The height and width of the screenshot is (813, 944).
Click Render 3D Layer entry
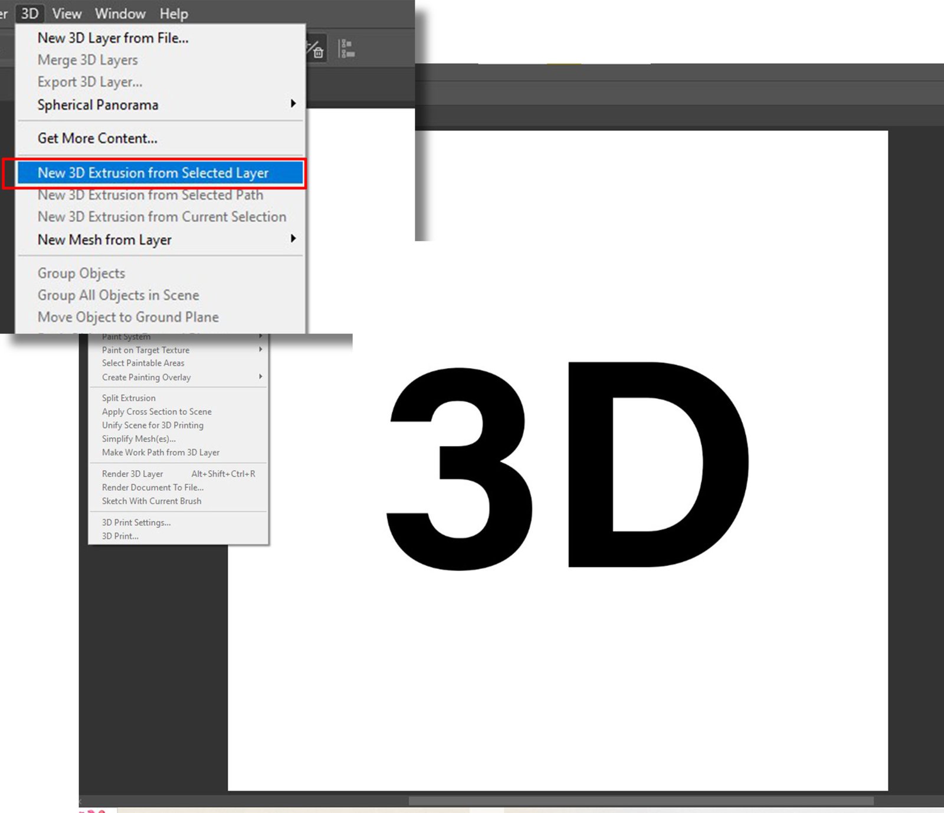click(178, 473)
